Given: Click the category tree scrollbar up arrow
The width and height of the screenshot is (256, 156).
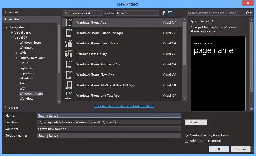Looking at the screenshot, I should (59, 25).
